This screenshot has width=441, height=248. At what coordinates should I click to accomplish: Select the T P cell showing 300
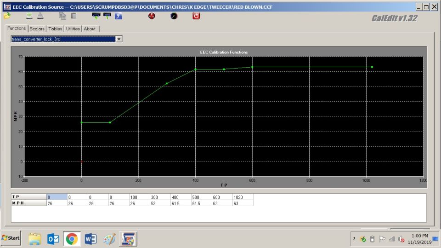pos(160,197)
